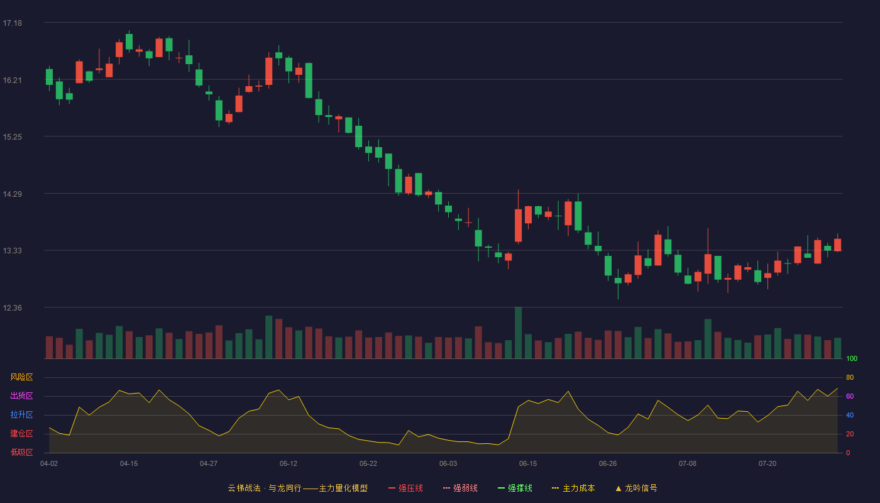Toggle the 龙吟信号 legend marker
Viewport: 880px width, 503px height.
pyautogui.click(x=636, y=488)
